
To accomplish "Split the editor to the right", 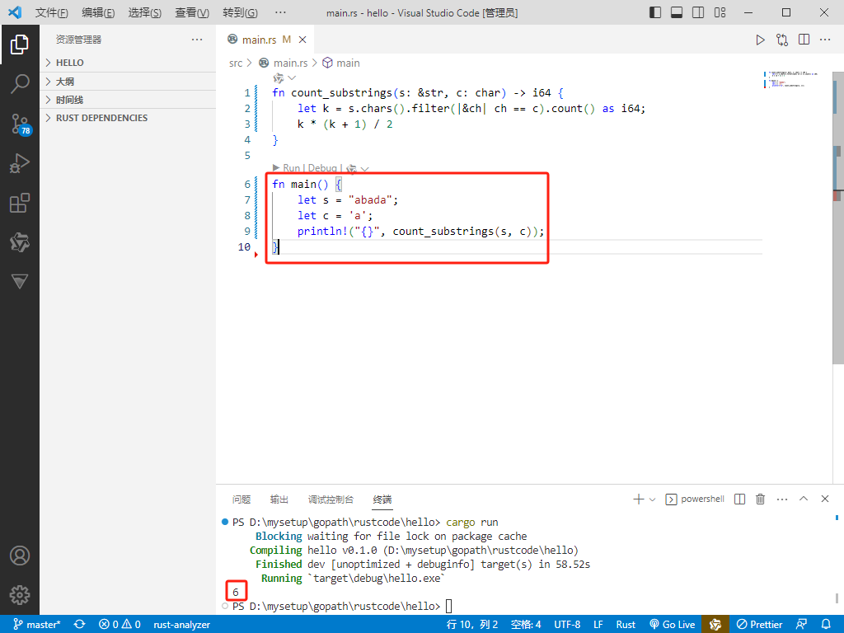I will point(804,40).
